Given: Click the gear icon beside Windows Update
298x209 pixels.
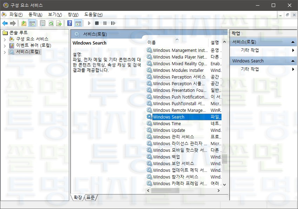Looking at the screenshot, I should click(x=150, y=130).
